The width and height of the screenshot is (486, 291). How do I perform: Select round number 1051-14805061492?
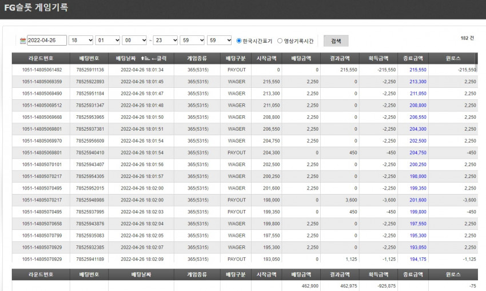[42, 70]
